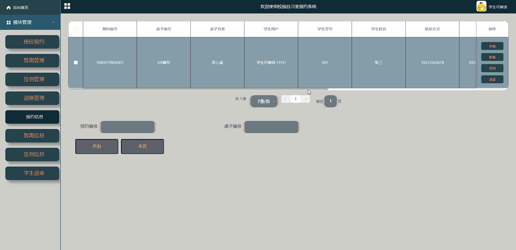Viewport: 516px width, 250px height.
Task: Click the 模块管理 grid icon
Action: (9, 23)
